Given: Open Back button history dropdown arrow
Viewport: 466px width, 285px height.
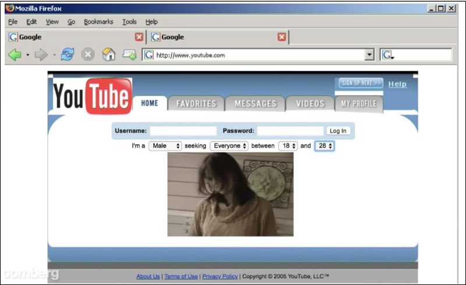Looking at the screenshot, I should (27, 55).
